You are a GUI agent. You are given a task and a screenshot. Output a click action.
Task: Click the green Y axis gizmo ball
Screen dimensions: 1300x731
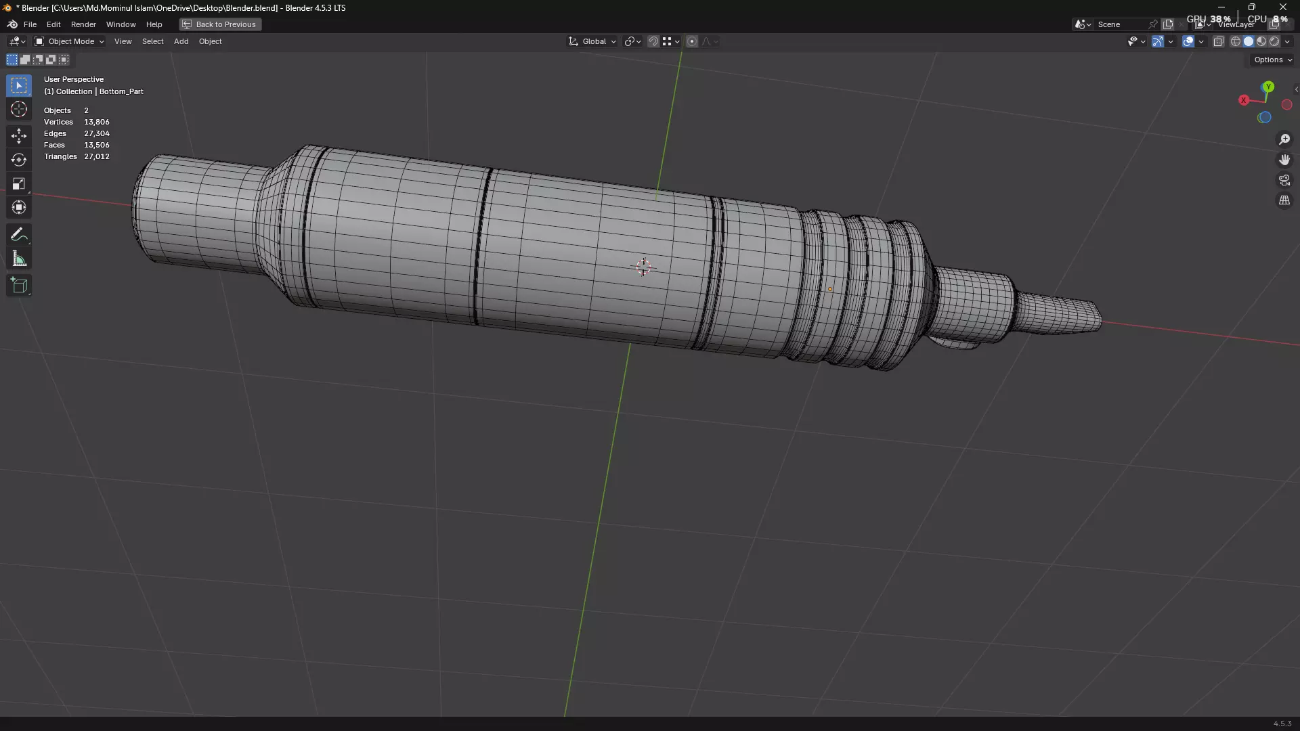pyautogui.click(x=1268, y=87)
